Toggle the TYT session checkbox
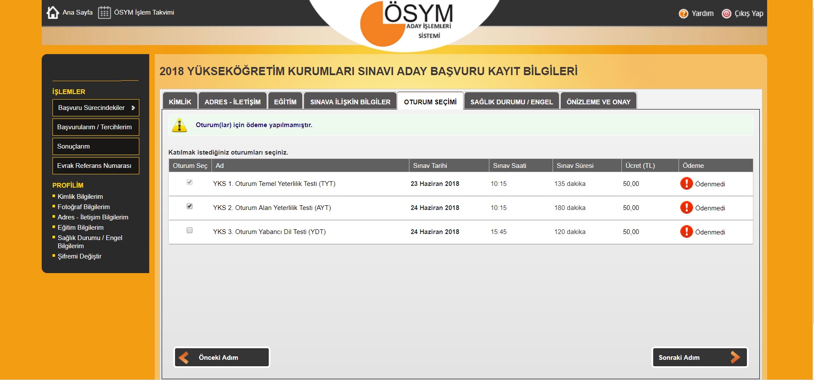Image resolution: width=814 pixels, height=380 pixels. 189,182
